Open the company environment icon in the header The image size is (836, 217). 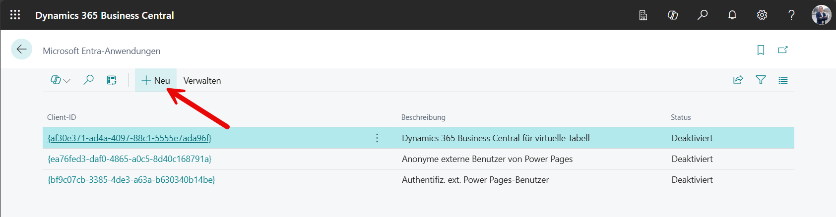[x=643, y=15]
